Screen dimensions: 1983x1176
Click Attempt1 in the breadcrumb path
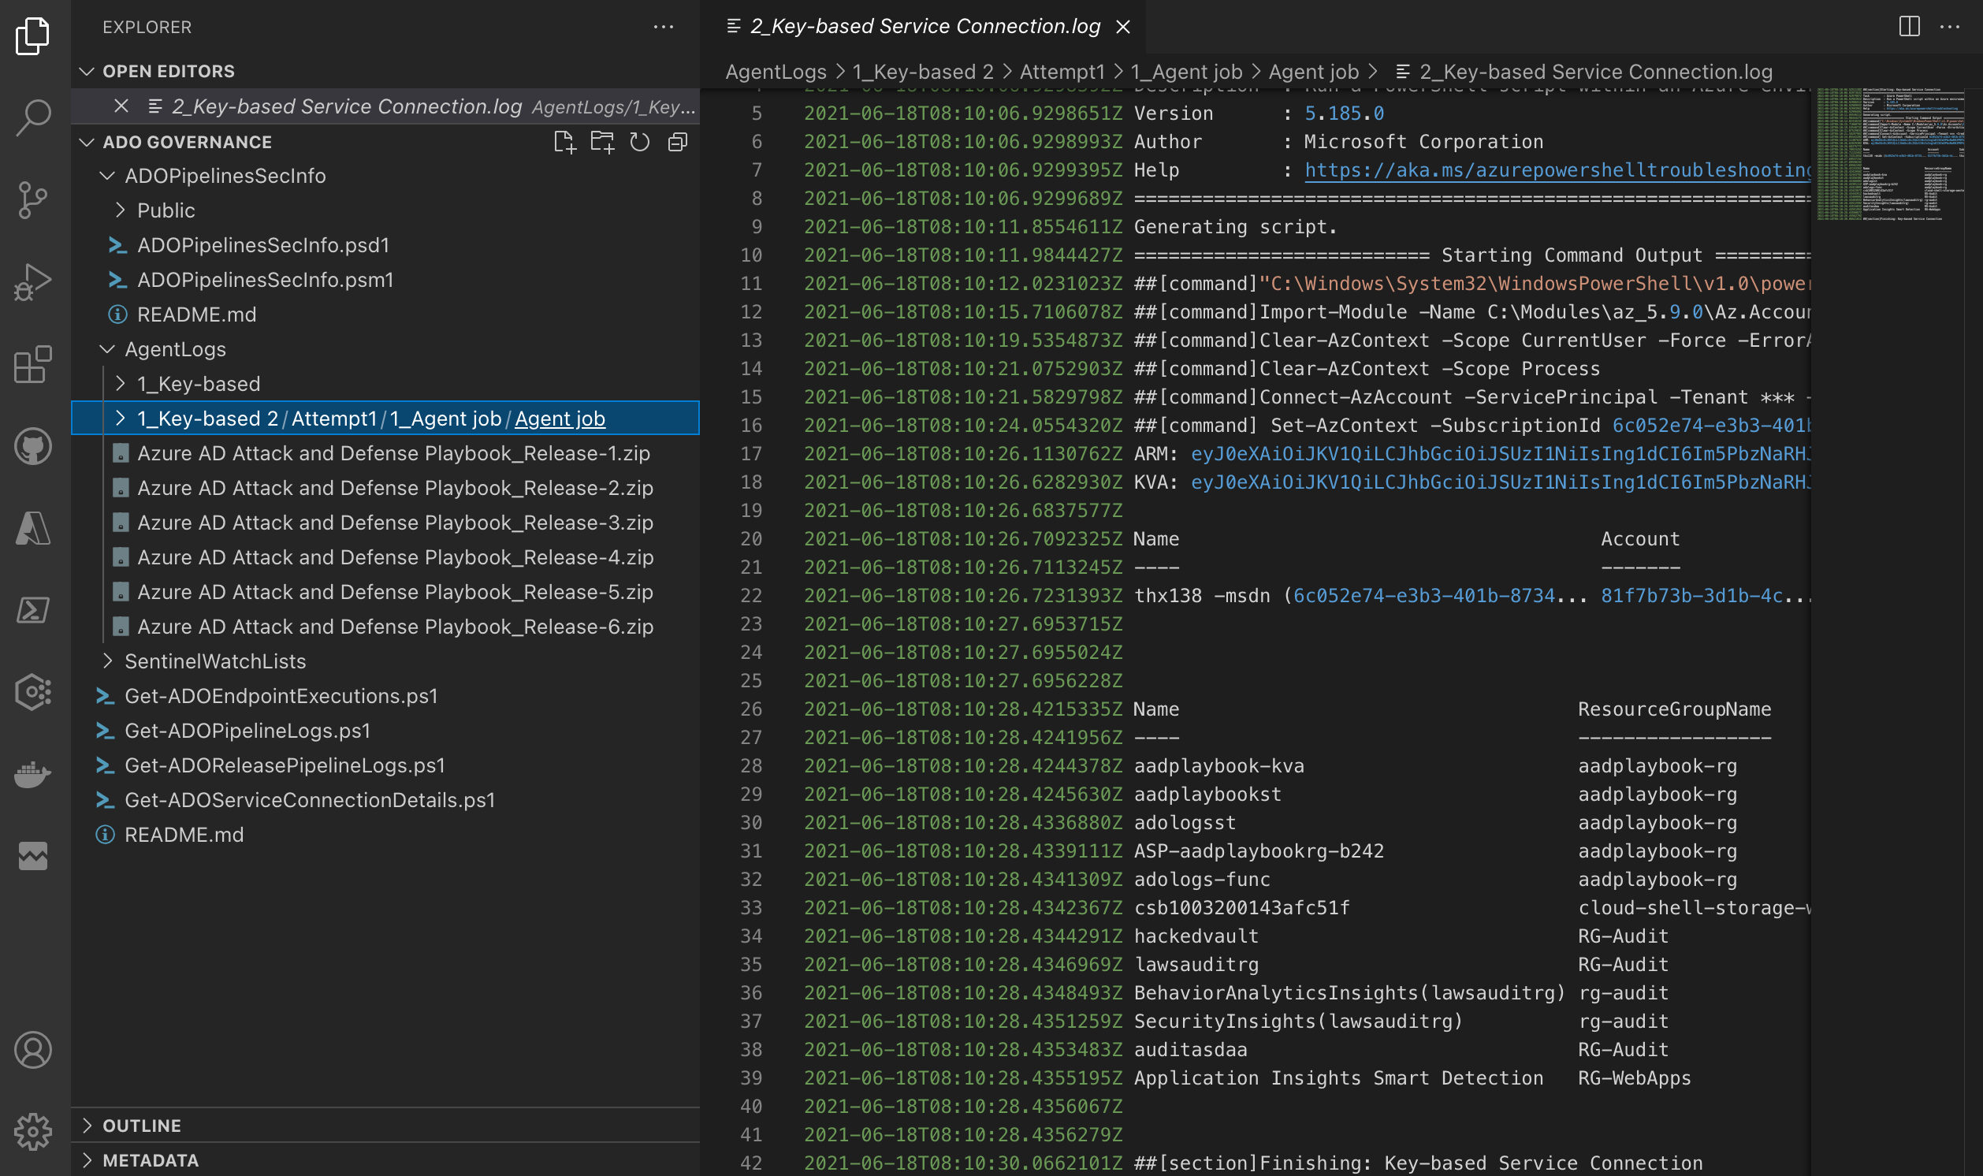[x=1062, y=72]
